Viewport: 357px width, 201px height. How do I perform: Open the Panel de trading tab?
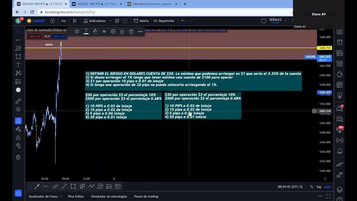[146, 197]
